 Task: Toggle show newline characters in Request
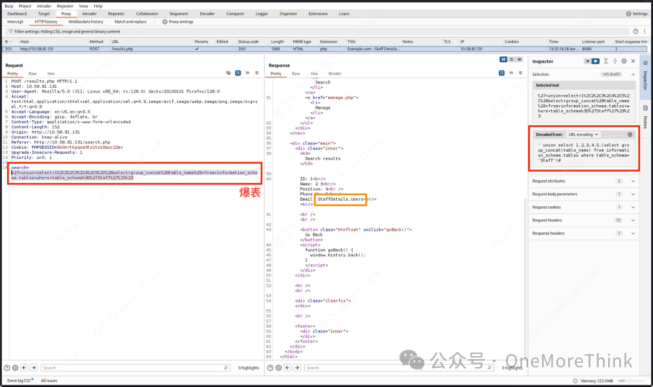pos(247,73)
